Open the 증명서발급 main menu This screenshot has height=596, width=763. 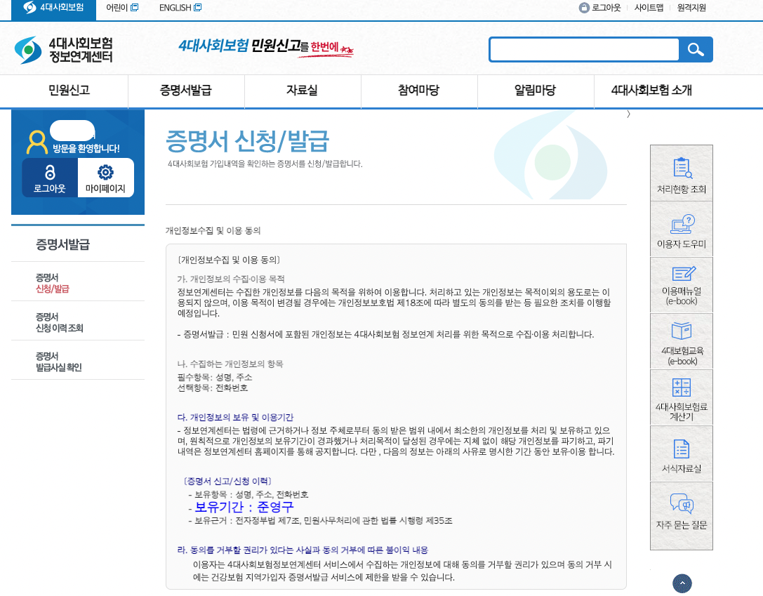(186, 91)
